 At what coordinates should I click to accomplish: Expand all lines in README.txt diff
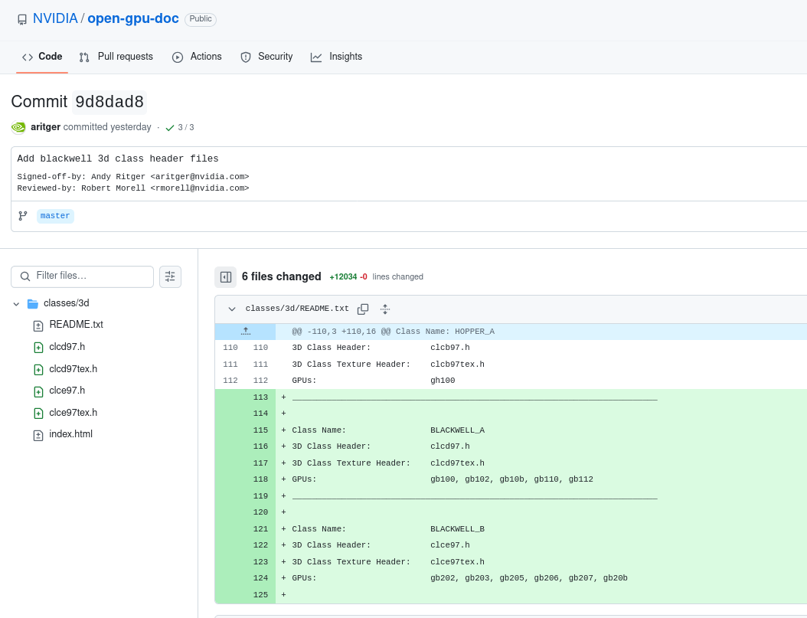coord(385,309)
